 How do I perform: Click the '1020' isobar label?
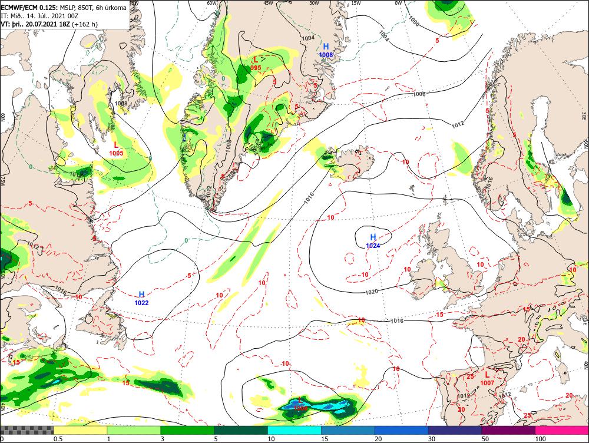(372, 292)
